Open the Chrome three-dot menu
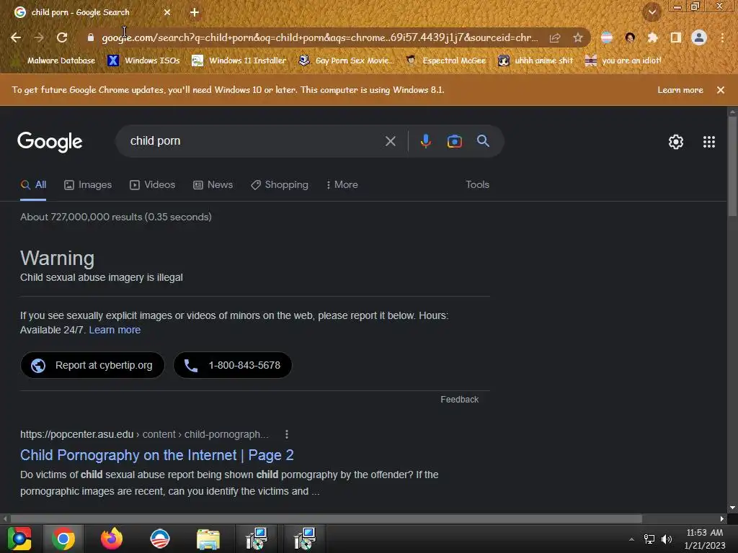The image size is (738, 553). click(x=722, y=37)
